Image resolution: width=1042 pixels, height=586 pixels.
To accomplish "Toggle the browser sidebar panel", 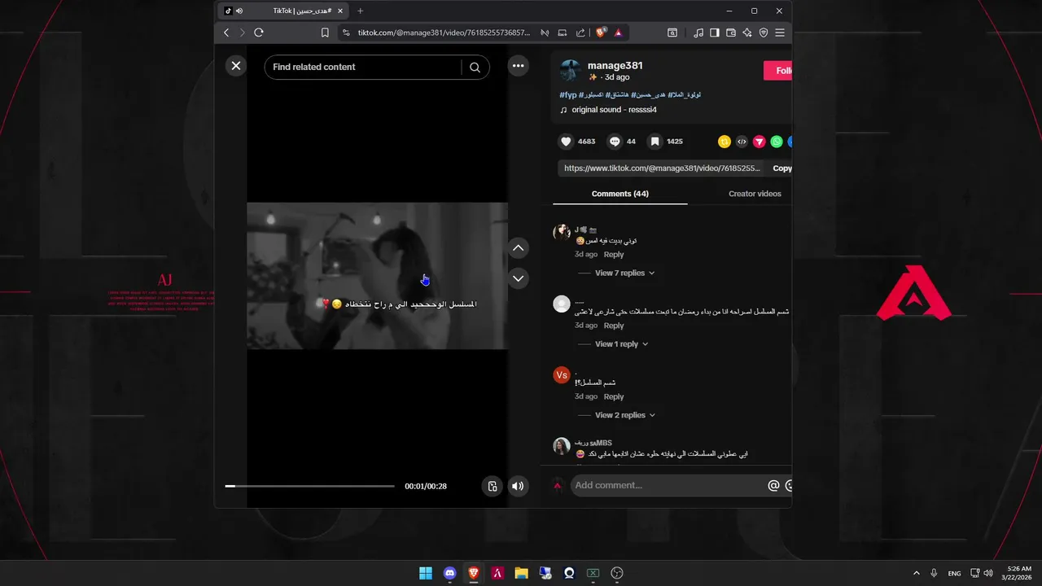I will [x=715, y=33].
